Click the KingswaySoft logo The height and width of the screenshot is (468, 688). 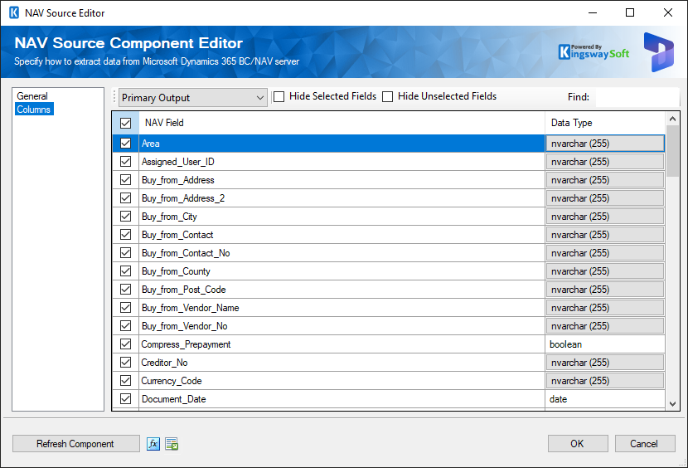click(594, 51)
